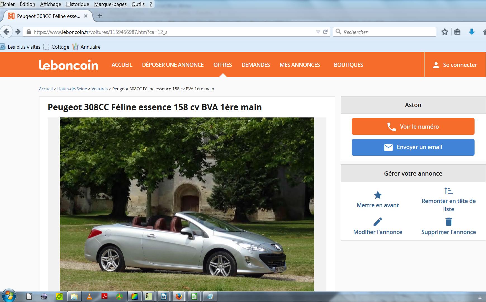486x302 pixels.
Task: Click the Accueil breadcrumb link
Action: click(46, 89)
